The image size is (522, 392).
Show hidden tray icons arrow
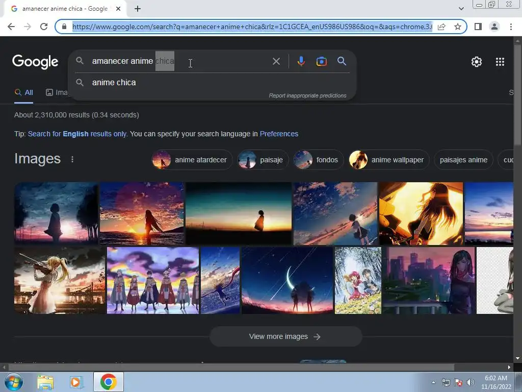[433, 382]
